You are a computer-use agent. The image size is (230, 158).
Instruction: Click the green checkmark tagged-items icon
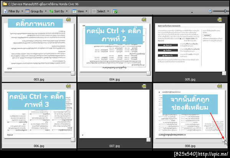pyautogui.click(x=115, y=11)
